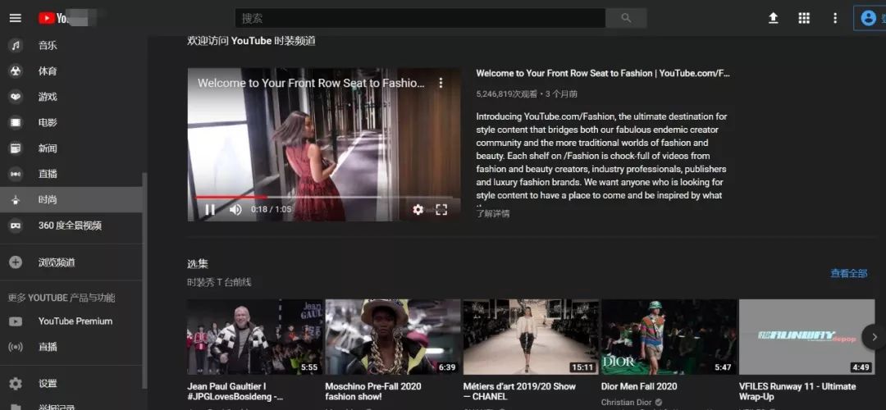Open the 游戏 sidebar item
Viewport: 886px width, 410px height.
pyautogui.click(x=71, y=97)
